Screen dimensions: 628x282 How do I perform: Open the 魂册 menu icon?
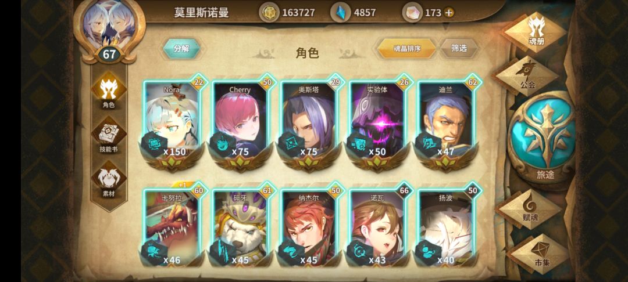pyautogui.click(x=535, y=31)
